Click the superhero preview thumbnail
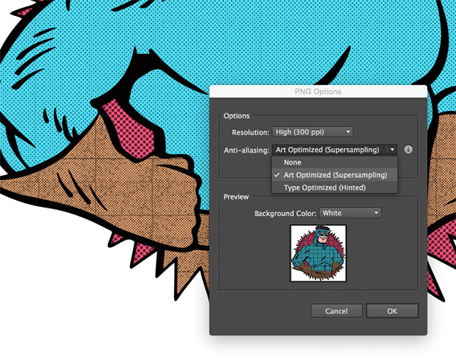Screen dimensions: 456x359 click(x=318, y=253)
